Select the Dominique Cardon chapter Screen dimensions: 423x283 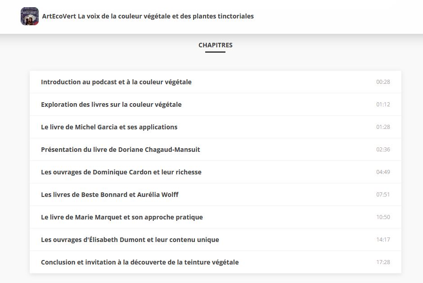[x=121, y=172]
